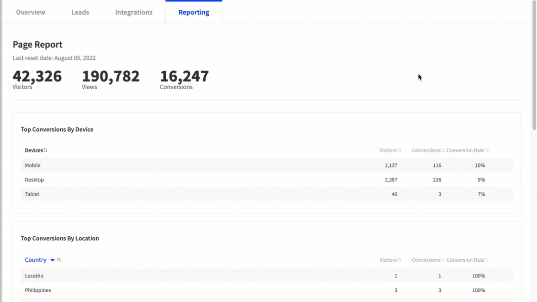Click the last reset date text
The image size is (537, 302).
[x=54, y=58]
